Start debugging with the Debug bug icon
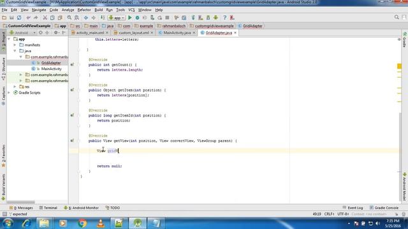Image resolution: width=408 pixels, height=229 pixels. 138,18
